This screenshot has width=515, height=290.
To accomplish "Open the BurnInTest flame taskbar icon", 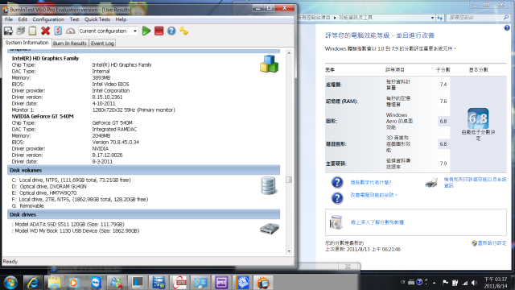I will 263,283.
